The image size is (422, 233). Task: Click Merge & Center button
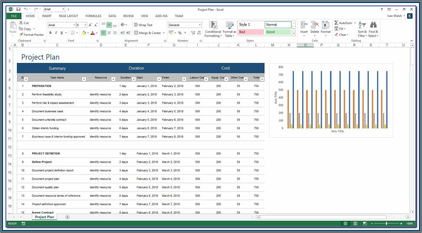tap(147, 33)
